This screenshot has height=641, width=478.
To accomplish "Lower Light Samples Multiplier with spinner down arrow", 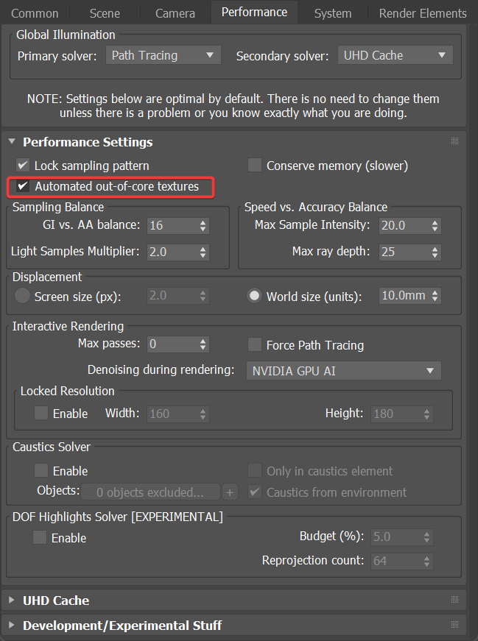I will click(x=203, y=255).
